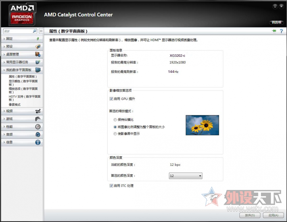Open 缩放选项（数字平面面板）in the sidebar
The image size is (287, 222).
23,90
